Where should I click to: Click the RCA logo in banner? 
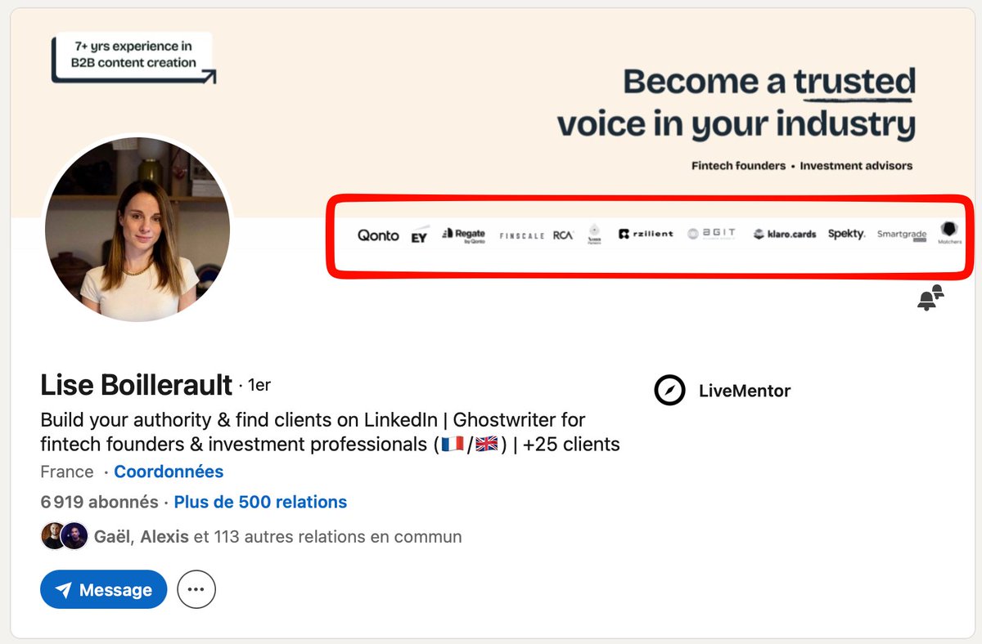(x=563, y=235)
